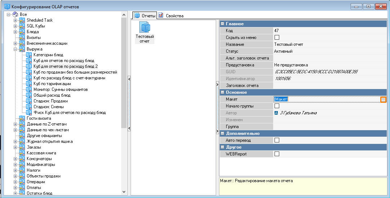Screen dimensions: 390x198
Task: Open the Тестовый отчет report icon
Action: coord(145,28)
